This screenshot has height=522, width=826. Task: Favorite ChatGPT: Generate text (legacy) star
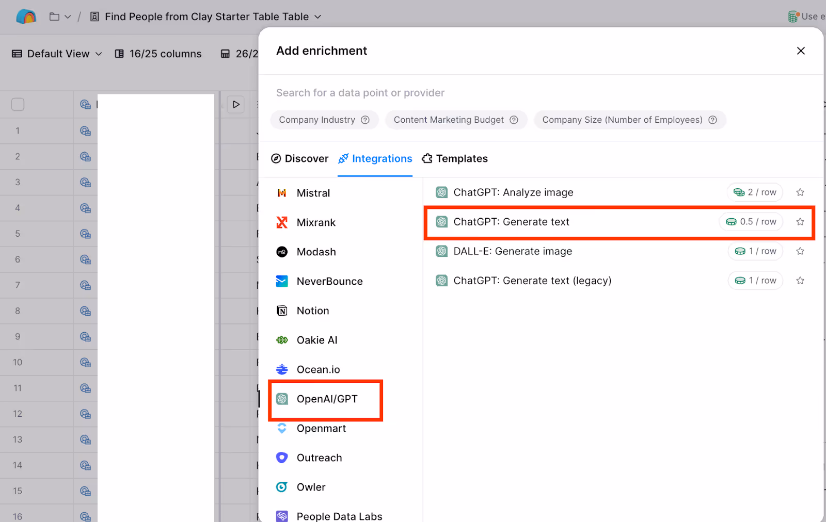[x=800, y=281]
